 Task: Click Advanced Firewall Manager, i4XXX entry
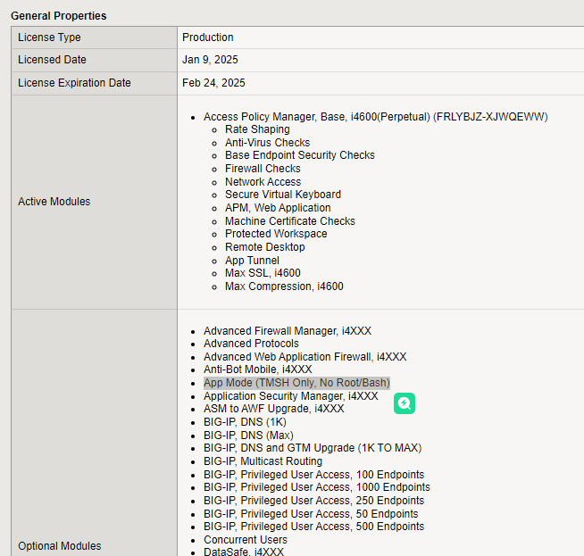click(x=288, y=331)
